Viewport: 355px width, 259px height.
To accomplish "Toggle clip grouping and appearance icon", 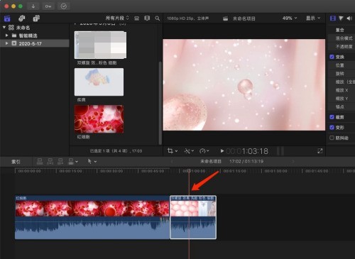I will pos(136,18).
